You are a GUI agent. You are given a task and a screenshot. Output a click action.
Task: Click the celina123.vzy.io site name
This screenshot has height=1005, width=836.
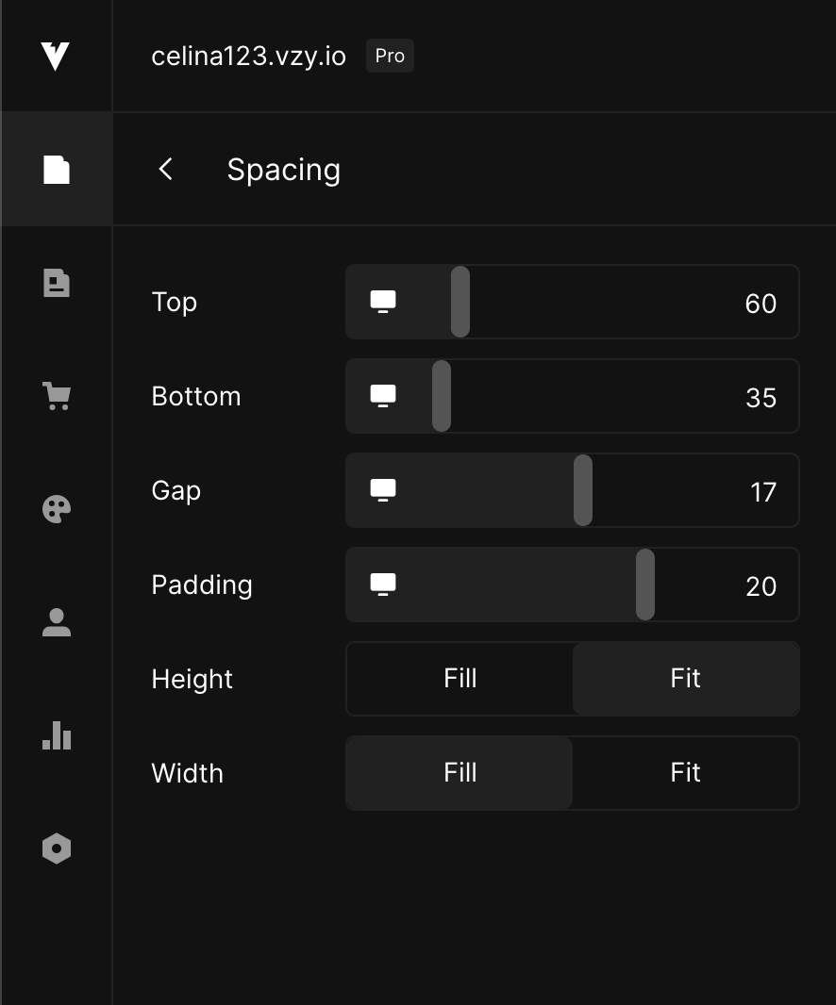[248, 57]
